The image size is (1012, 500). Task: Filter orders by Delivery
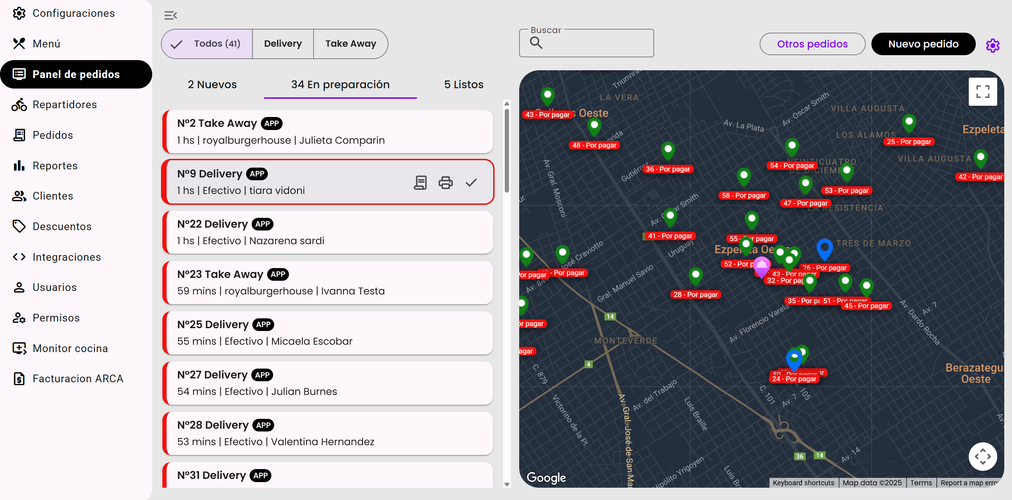[x=283, y=44]
